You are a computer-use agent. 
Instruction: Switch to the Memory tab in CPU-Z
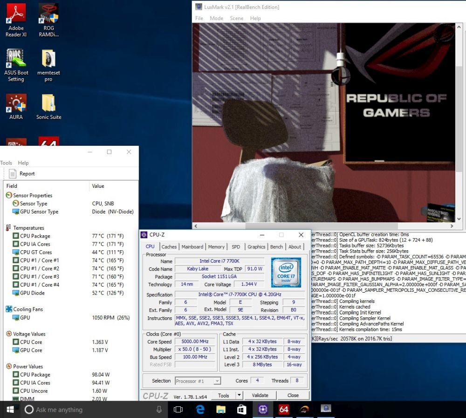[216, 247]
